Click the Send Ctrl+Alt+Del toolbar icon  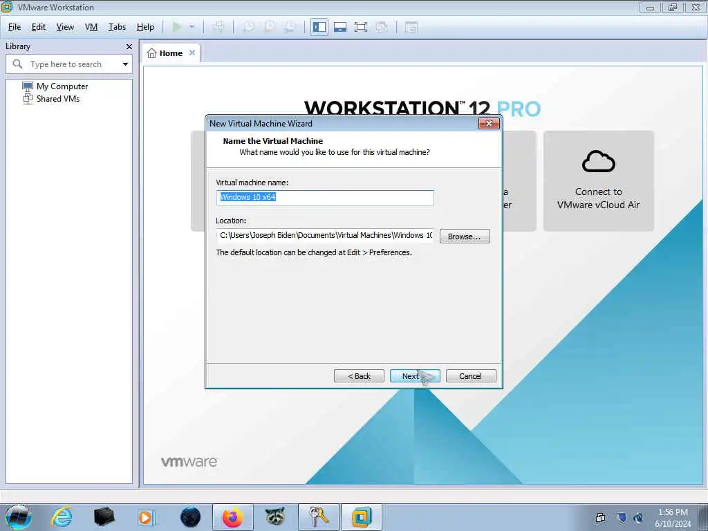pyautogui.click(x=218, y=27)
